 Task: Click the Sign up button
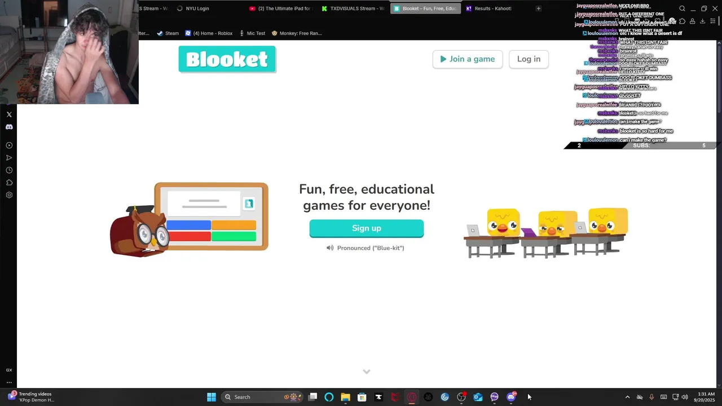pyautogui.click(x=367, y=228)
